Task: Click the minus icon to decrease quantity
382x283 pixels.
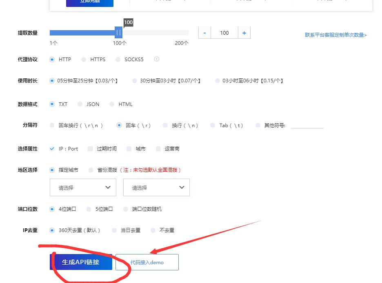Action: (204, 33)
